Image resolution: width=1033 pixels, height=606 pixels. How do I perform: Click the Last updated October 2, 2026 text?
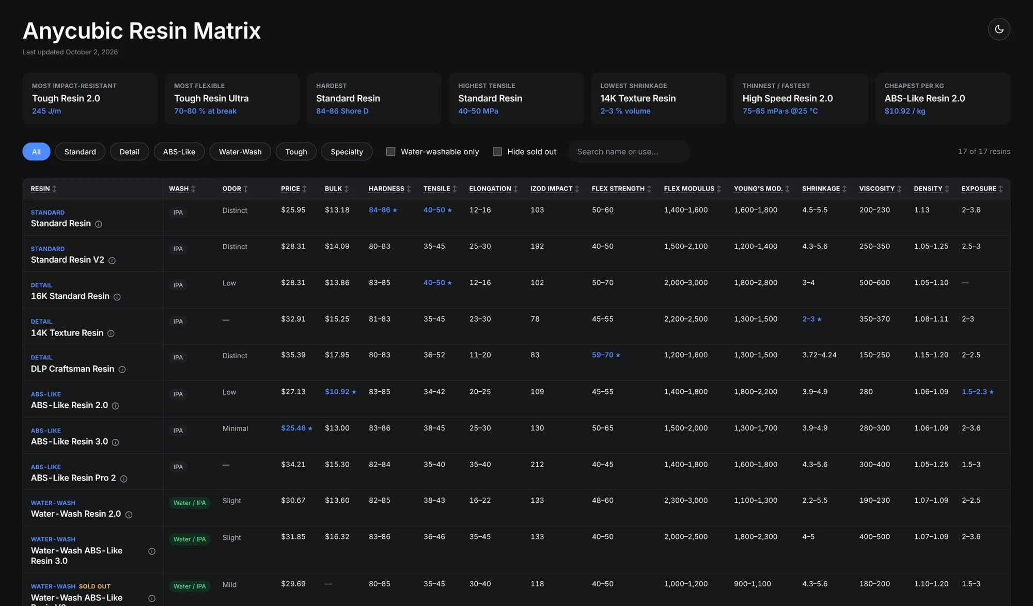coord(70,52)
